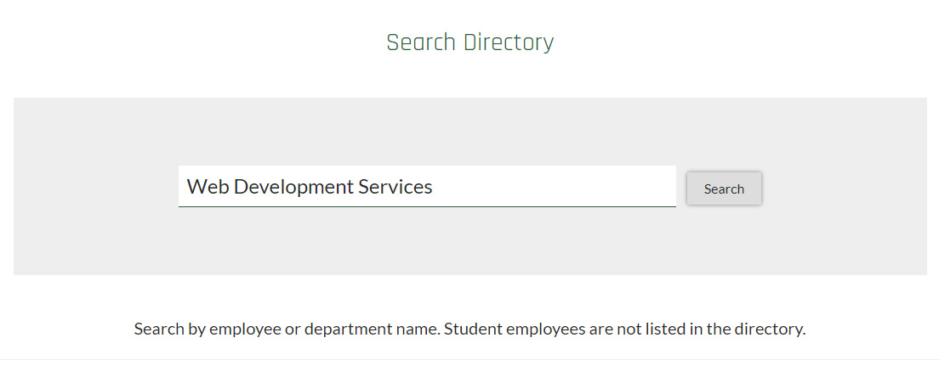Click the word "employee" in the helper text
Viewport: 939px width, 366px height.
[245, 329]
